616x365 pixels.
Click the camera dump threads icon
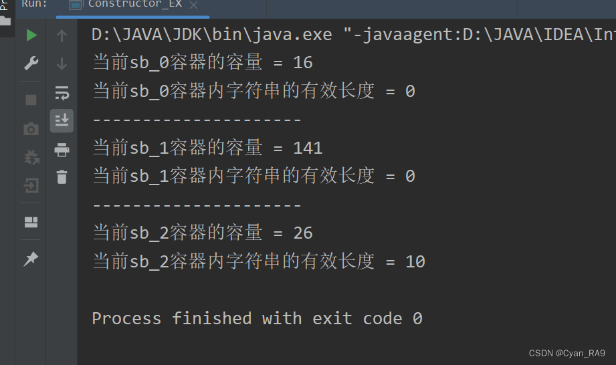pyautogui.click(x=31, y=129)
